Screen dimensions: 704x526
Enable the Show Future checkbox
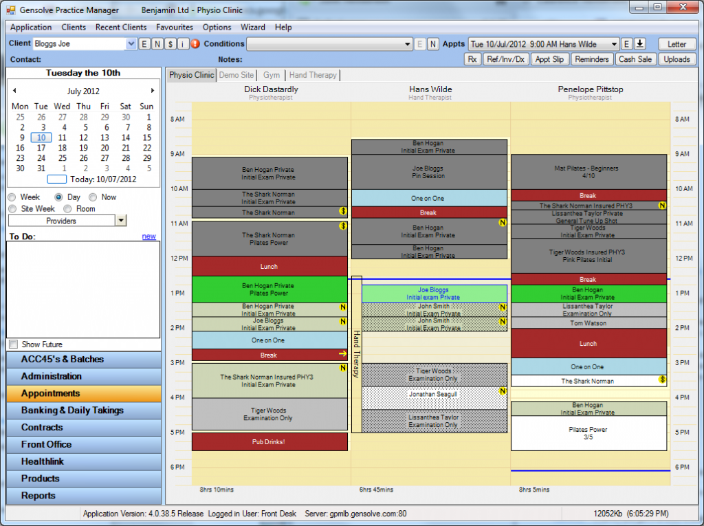click(x=12, y=344)
